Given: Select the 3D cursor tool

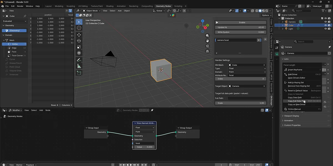Looking at the screenshot, I should (79, 28).
